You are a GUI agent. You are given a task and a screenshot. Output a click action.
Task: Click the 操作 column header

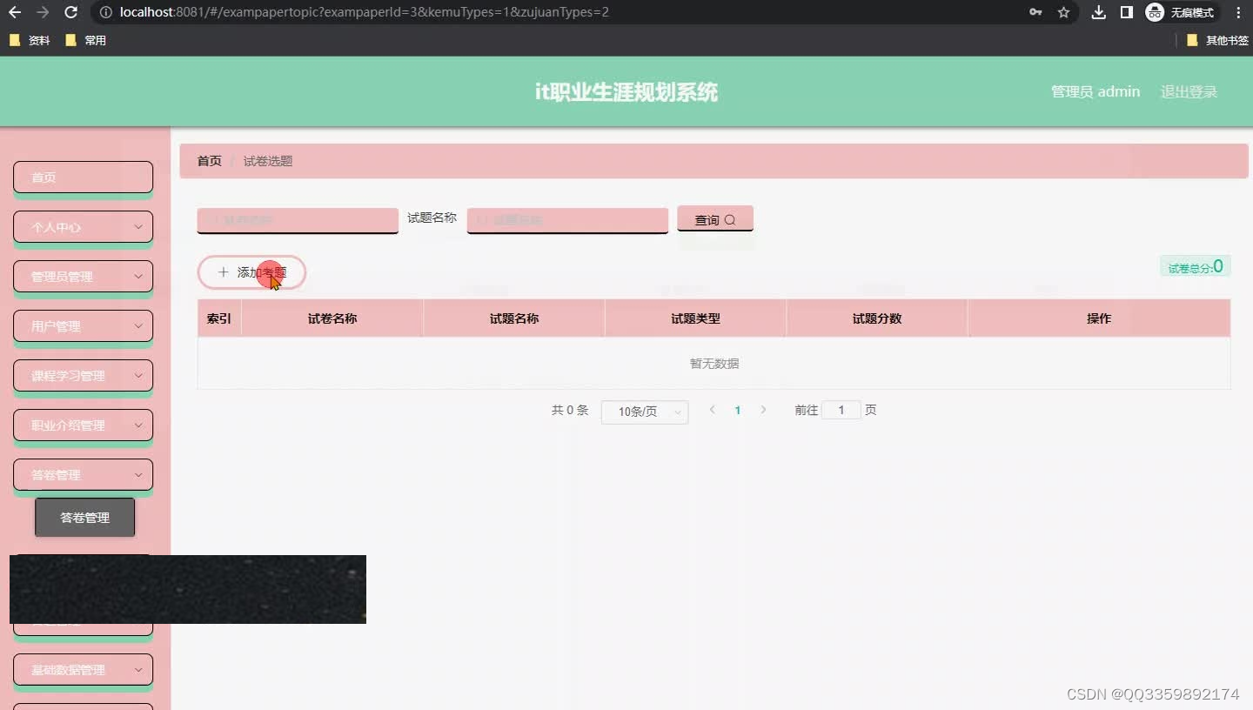point(1099,318)
